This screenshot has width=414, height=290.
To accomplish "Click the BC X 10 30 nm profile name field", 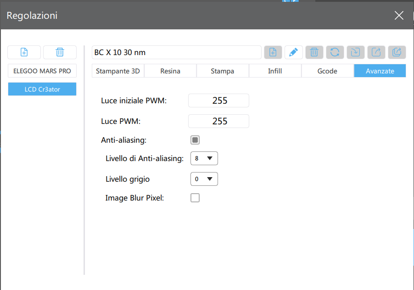I will (x=177, y=52).
